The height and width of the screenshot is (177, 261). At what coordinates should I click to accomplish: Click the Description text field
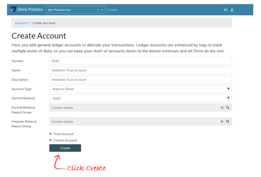[x=140, y=80]
